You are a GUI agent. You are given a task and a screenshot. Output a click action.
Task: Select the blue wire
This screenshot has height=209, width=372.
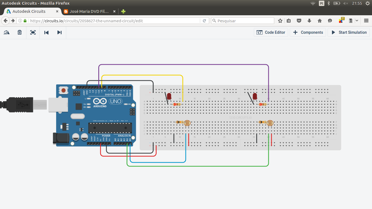(158, 162)
